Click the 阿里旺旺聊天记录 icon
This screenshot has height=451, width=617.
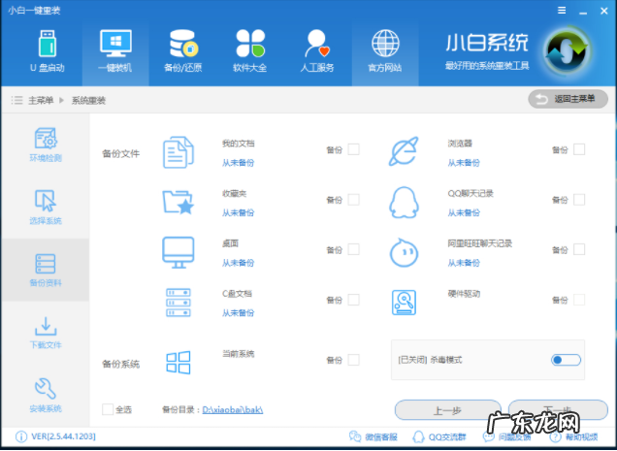(x=404, y=252)
